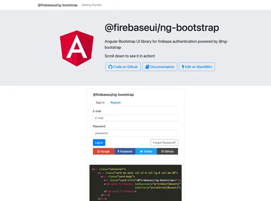Focus the E-mail input field

click(x=135, y=118)
